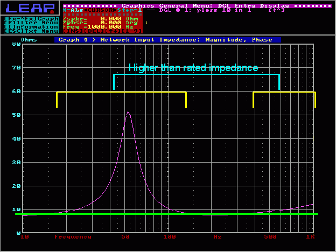Click the [↑↓] arrow key hint
The width and height of the screenshot is (336, 252).
click(113, 31)
